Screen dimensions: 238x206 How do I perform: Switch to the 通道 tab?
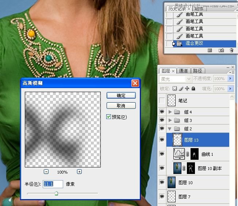[x=183, y=71]
